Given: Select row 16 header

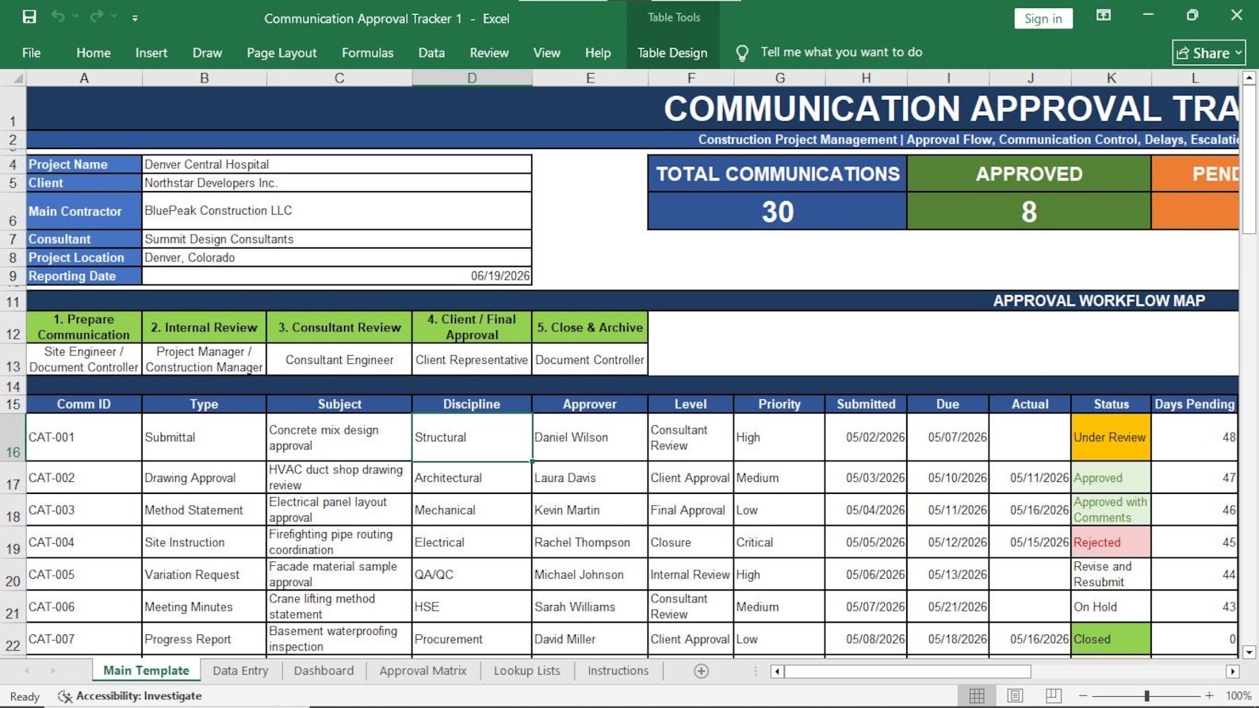Looking at the screenshot, I should (x=13, y=438).
